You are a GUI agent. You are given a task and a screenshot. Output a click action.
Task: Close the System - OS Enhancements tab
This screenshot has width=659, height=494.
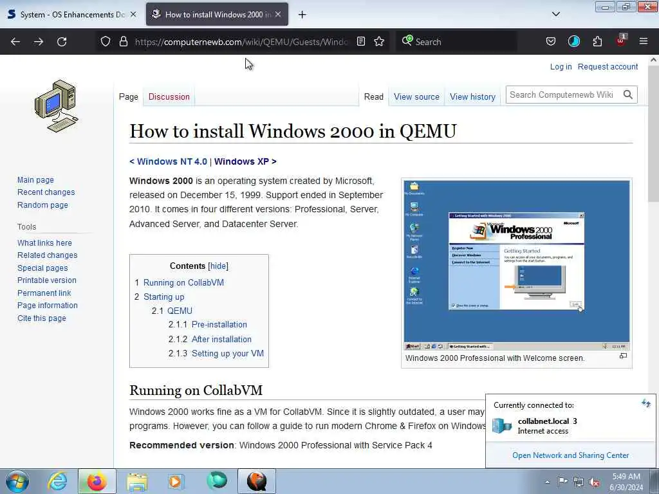click(x=133, y=14)
